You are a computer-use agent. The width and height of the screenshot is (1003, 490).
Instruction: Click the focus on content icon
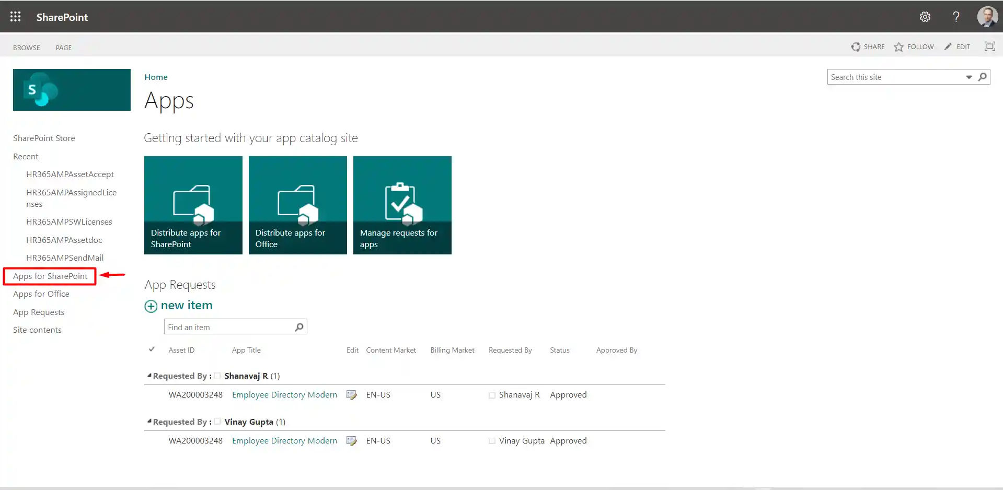(x=989, y=46)
